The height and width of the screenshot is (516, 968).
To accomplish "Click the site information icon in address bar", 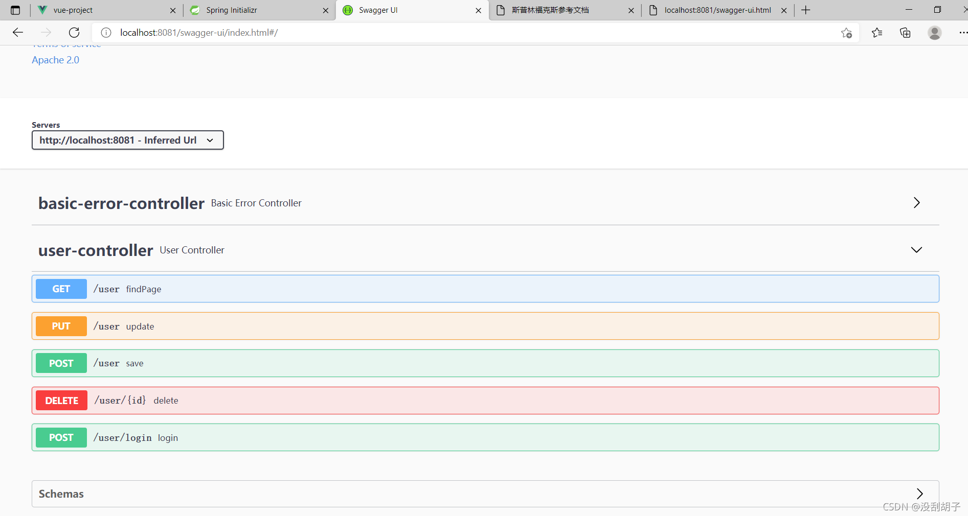I will [106, 32].
